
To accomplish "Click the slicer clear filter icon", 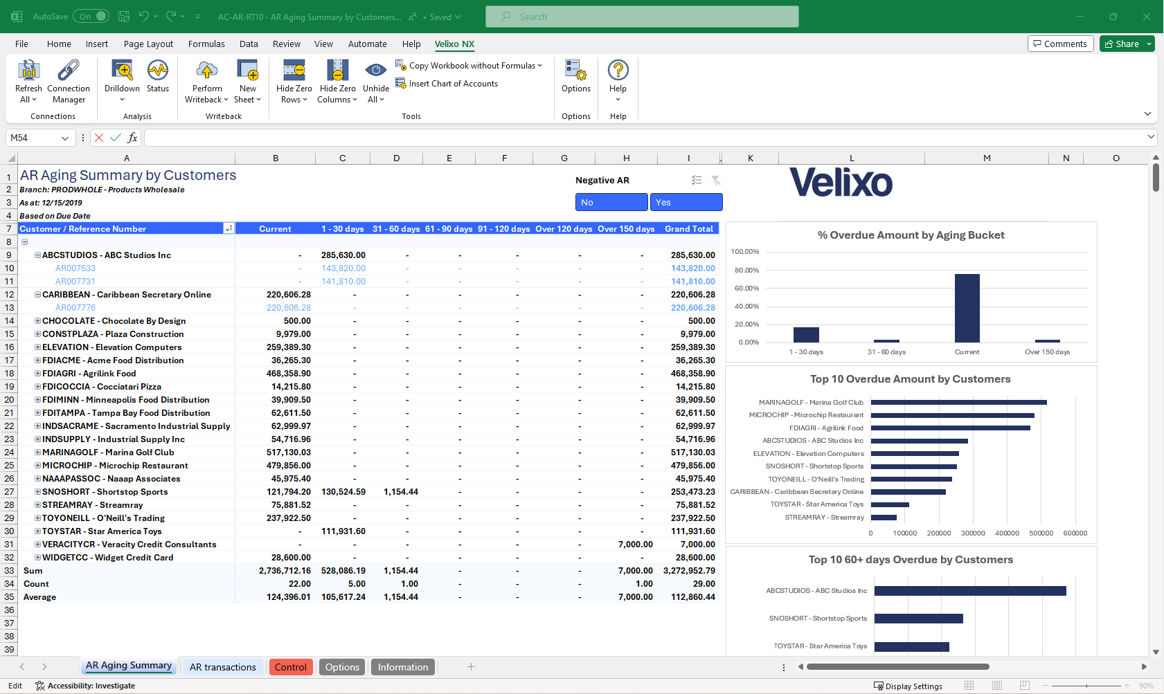I will pos(716,180).
